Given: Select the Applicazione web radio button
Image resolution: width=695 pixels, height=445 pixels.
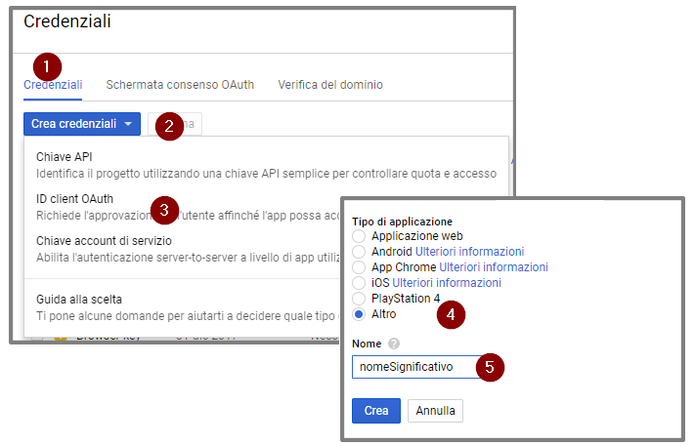Looking at the screenshot, I should tap(359, 236).
